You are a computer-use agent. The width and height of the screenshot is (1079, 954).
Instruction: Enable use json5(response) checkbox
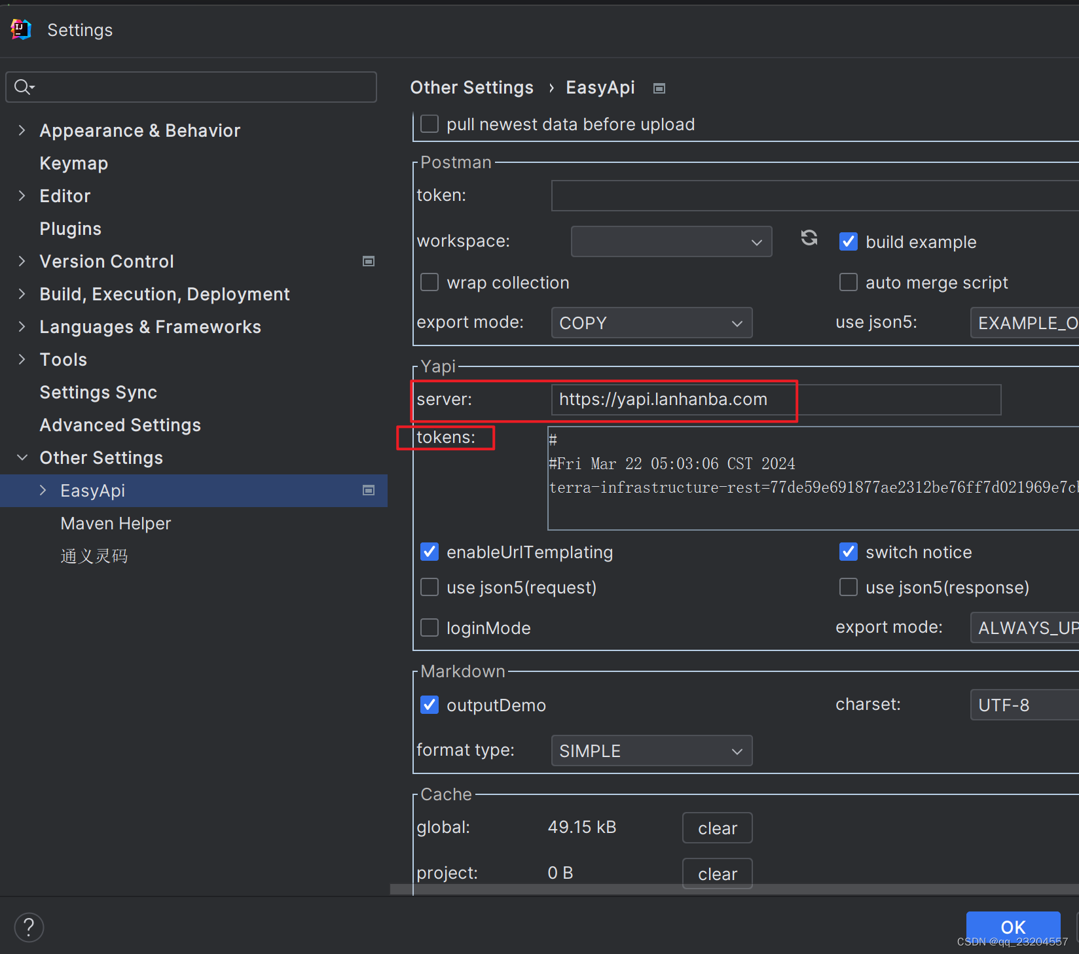click(849, 587)
